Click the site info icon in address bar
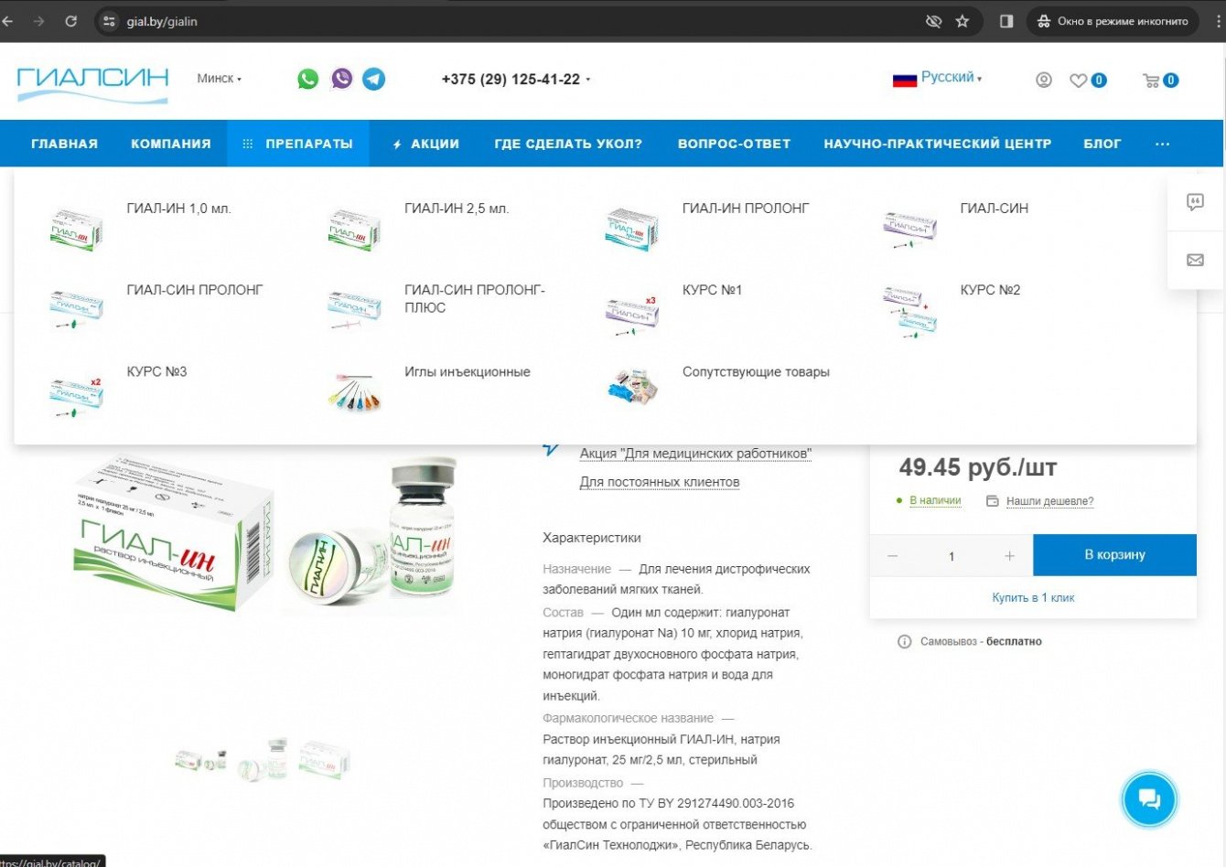Image resolution: width=1226 pixels, height=867 pixels. pos(110,21)
